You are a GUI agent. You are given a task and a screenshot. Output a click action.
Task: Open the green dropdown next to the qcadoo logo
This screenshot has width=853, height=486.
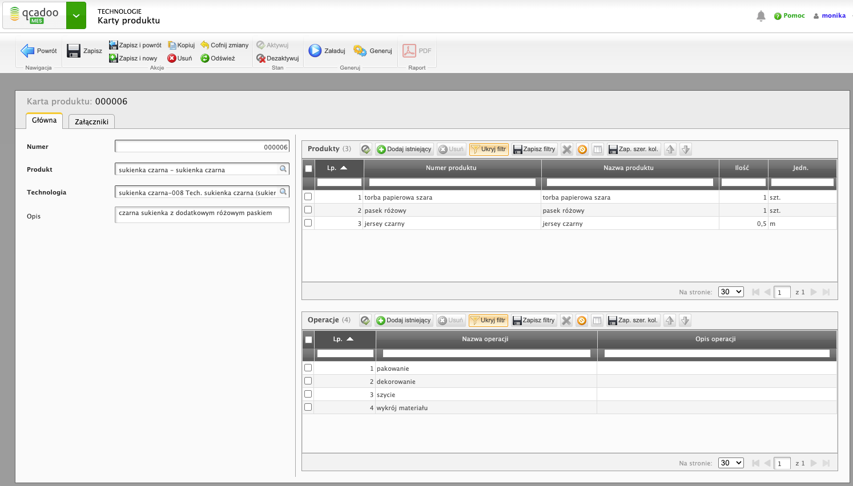tap(76, 15)
